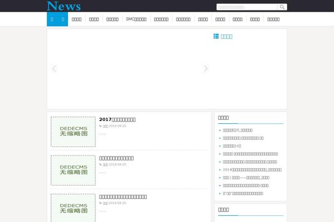Open the sidebar link containing a vertical bar
Viewport: 334px width, 222px height.
[246, 178]
